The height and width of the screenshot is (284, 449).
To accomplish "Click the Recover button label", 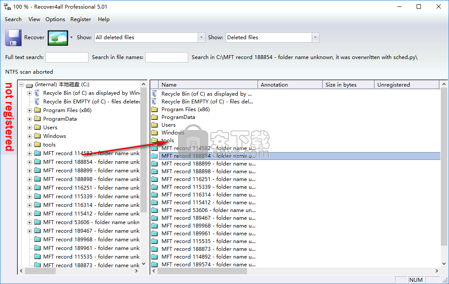I will 35,37.
